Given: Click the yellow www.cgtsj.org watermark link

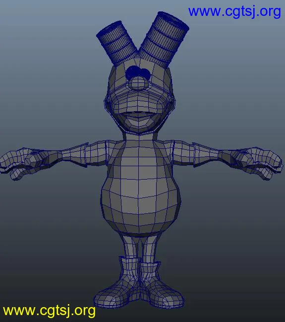Looking at the screenshot, I should coord(49,311).
